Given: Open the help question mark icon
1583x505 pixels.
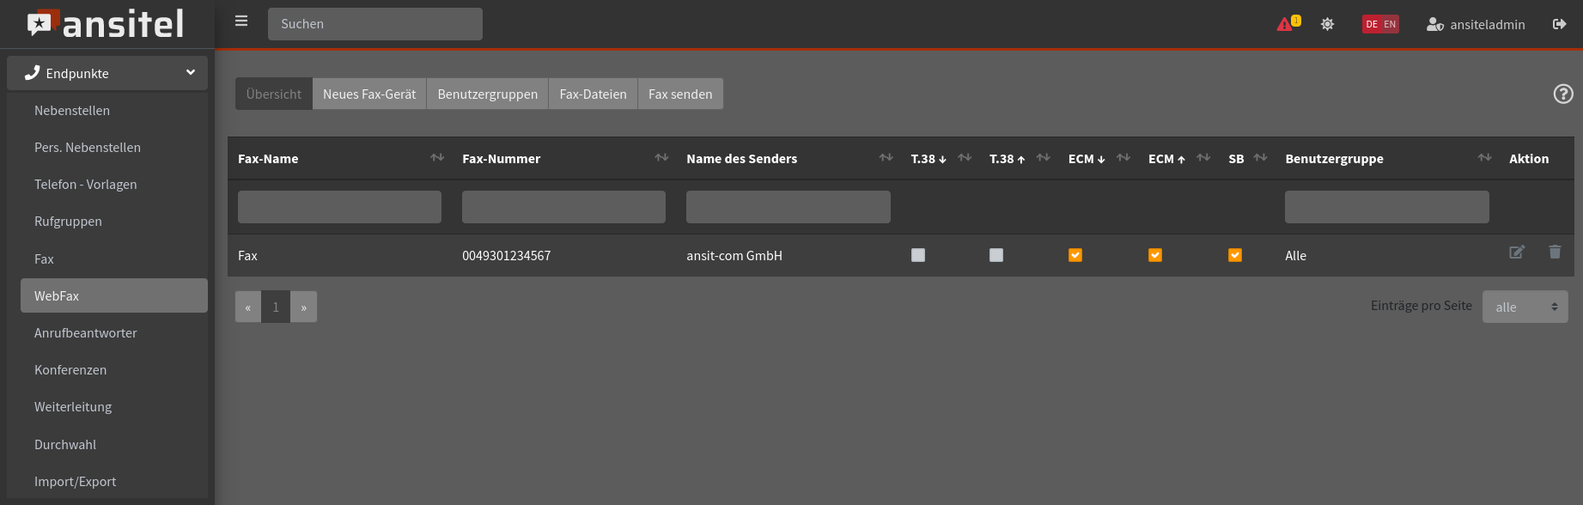Looking at the screenshot, I should point(1562,94).
